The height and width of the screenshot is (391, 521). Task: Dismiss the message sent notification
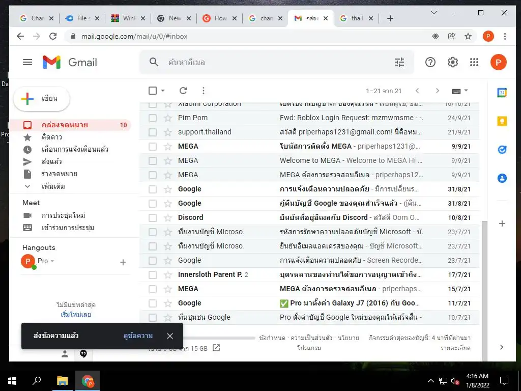click(170, 336)
